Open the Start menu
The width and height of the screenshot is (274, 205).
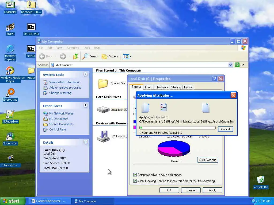(x=13, y=201)
